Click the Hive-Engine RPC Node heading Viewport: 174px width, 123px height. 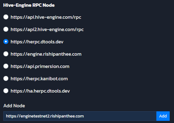coord(29,5)
